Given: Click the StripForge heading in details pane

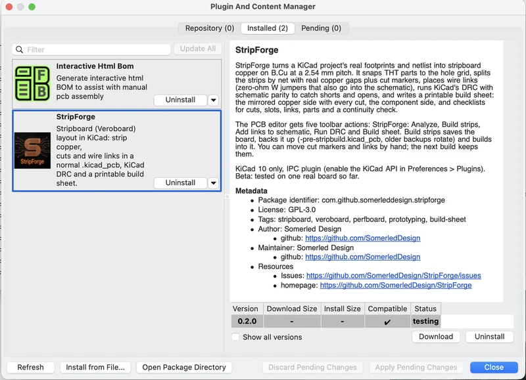Looking at the screenshot, I should point(257,50).
